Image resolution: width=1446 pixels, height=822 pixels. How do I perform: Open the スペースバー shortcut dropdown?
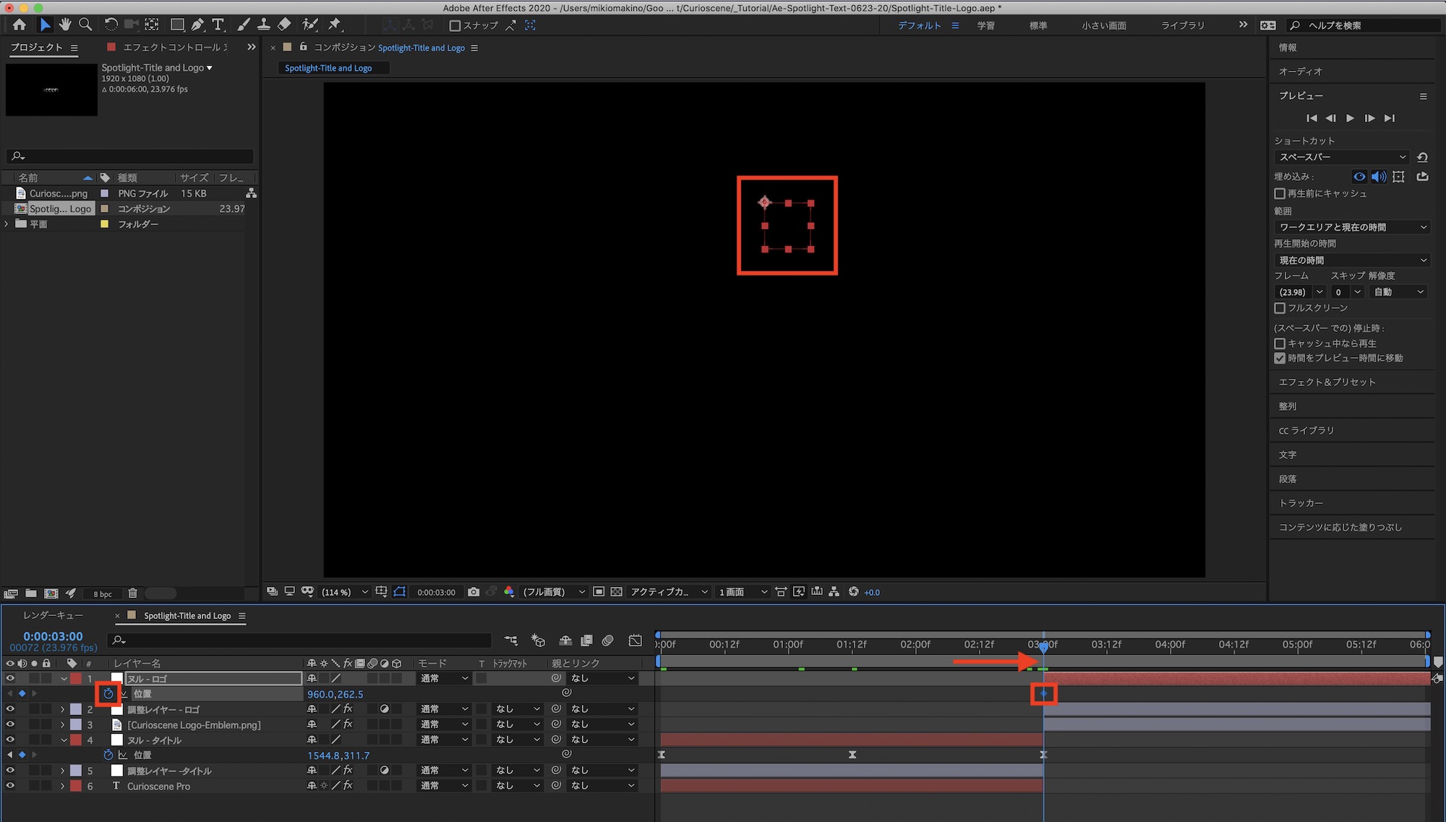(1342, 157)
